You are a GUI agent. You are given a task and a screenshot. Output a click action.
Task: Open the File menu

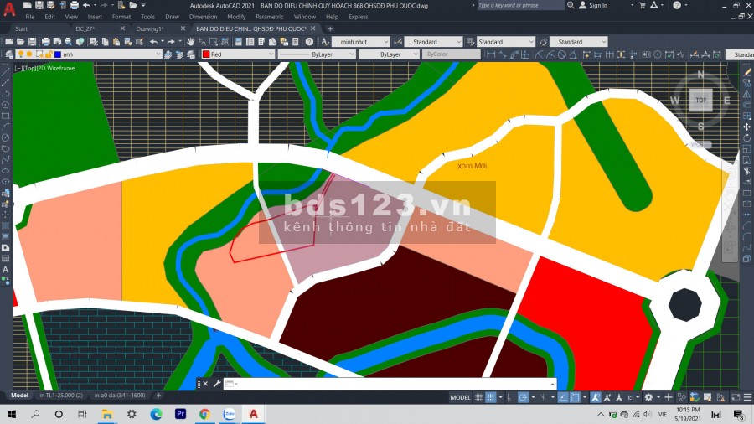(x=30, y=17)
